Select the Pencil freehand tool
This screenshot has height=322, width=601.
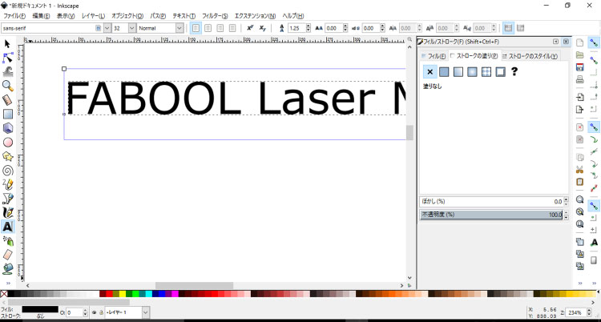click(7, 184)
